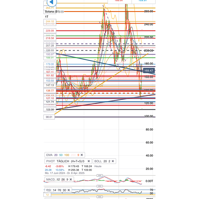Viewport: 199px width, 199px height.
Task: Change the PIVOT period TÄGLICH setting
Action: (x=63, y=161)
